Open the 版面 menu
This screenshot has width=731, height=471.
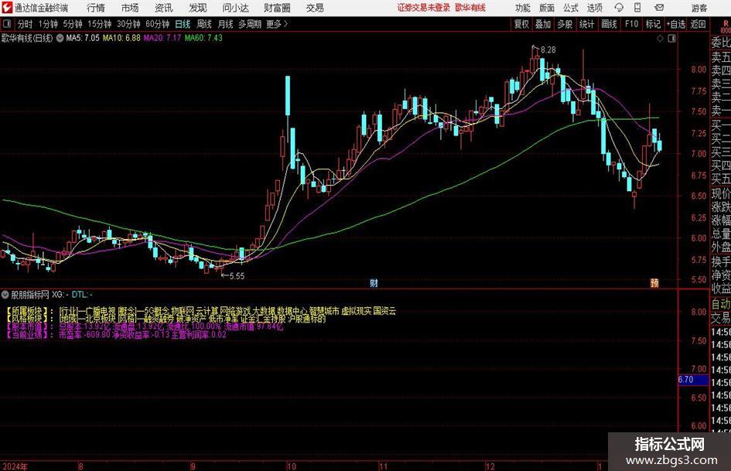(x=546, y=8)
